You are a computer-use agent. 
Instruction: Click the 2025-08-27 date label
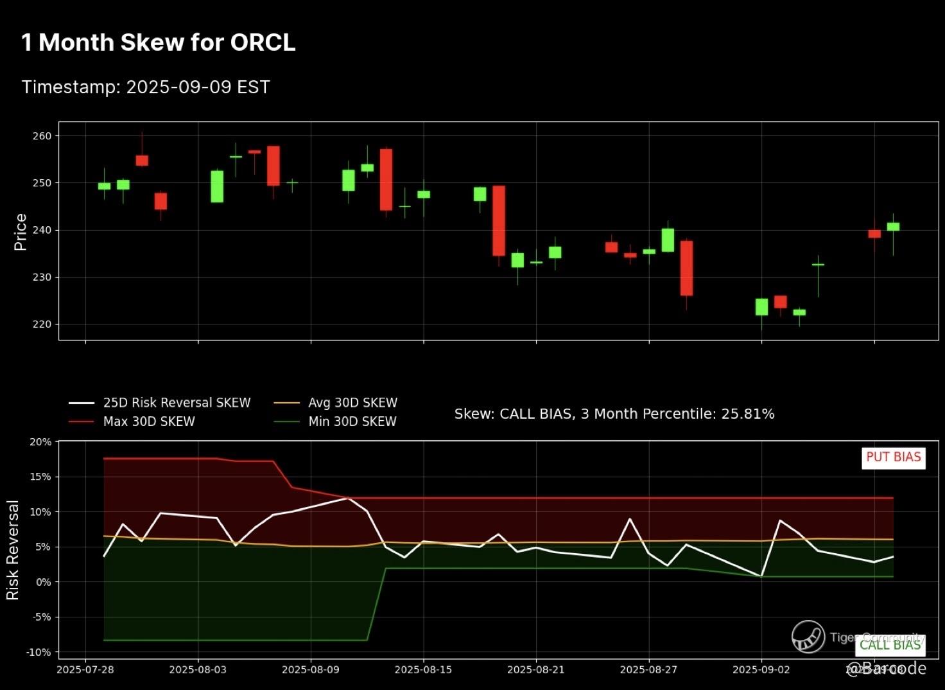coord(648,670)
